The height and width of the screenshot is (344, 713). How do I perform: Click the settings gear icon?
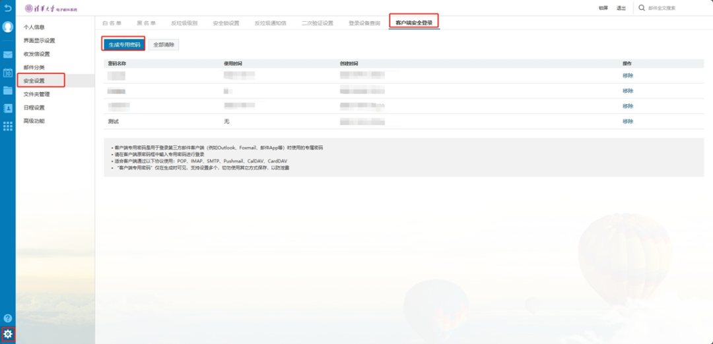tap(8, 334)
